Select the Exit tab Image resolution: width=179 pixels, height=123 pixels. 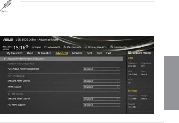[x=108, y=53]
